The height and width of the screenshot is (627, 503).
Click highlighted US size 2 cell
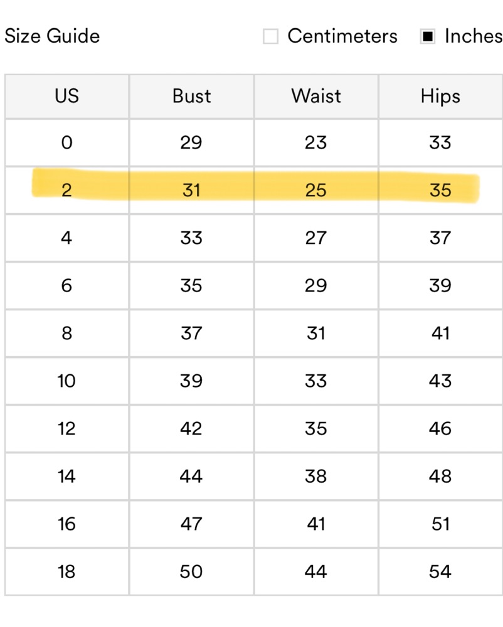(x=66, y=190)
